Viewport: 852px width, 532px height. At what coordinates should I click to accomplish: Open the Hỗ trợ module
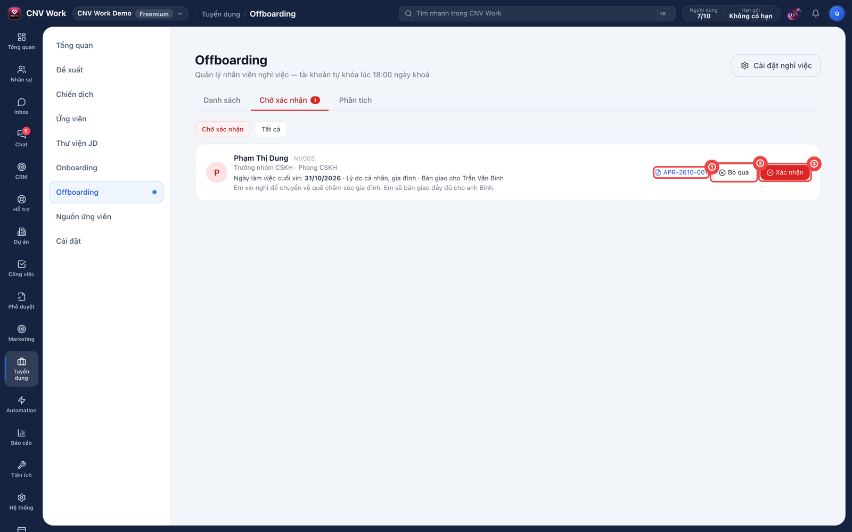[21, 204]
